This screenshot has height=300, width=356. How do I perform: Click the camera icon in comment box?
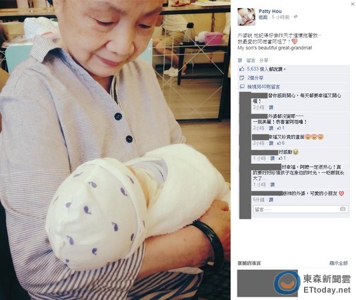pyautogui.click(x=343, y=209)
